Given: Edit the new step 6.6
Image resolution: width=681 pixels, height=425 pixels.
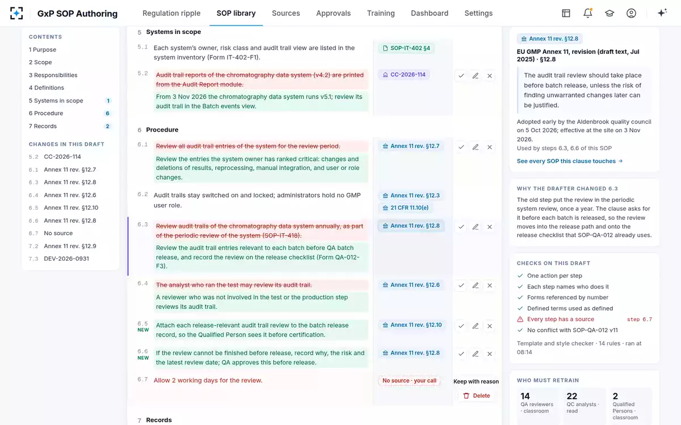Looking at the screenshot, I should coord(476,354).
